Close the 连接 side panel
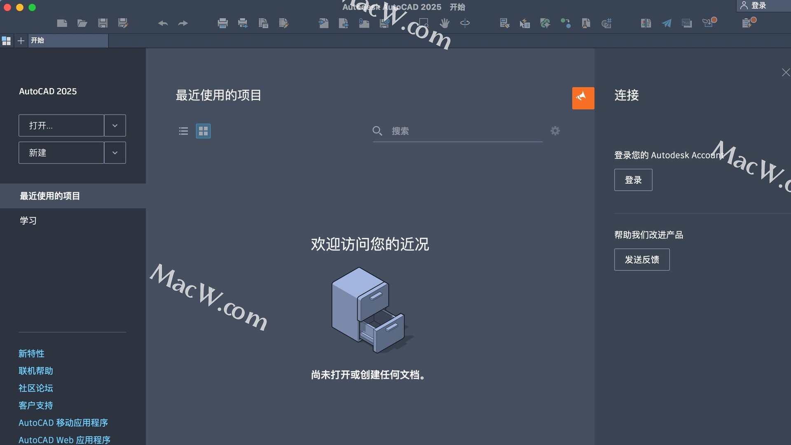 [x=786, y=73]
